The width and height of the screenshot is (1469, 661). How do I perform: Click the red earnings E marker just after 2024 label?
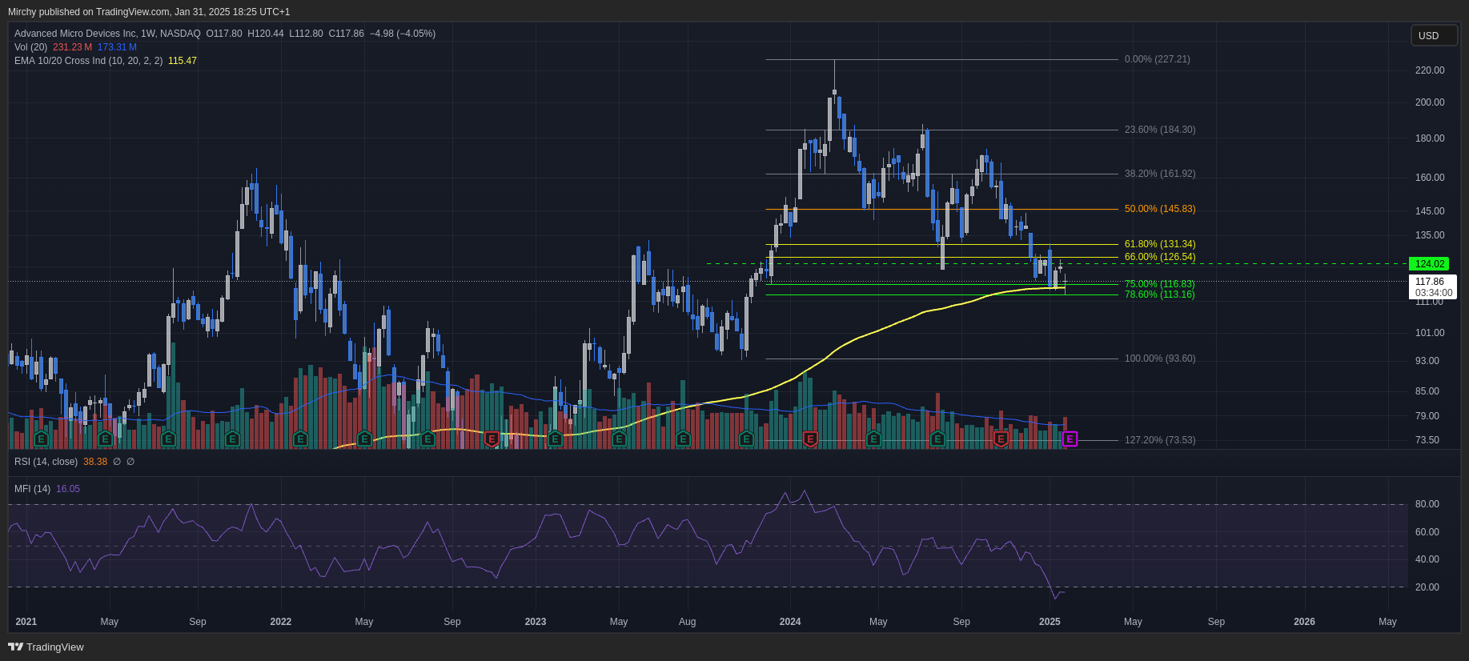pos(810,439)
